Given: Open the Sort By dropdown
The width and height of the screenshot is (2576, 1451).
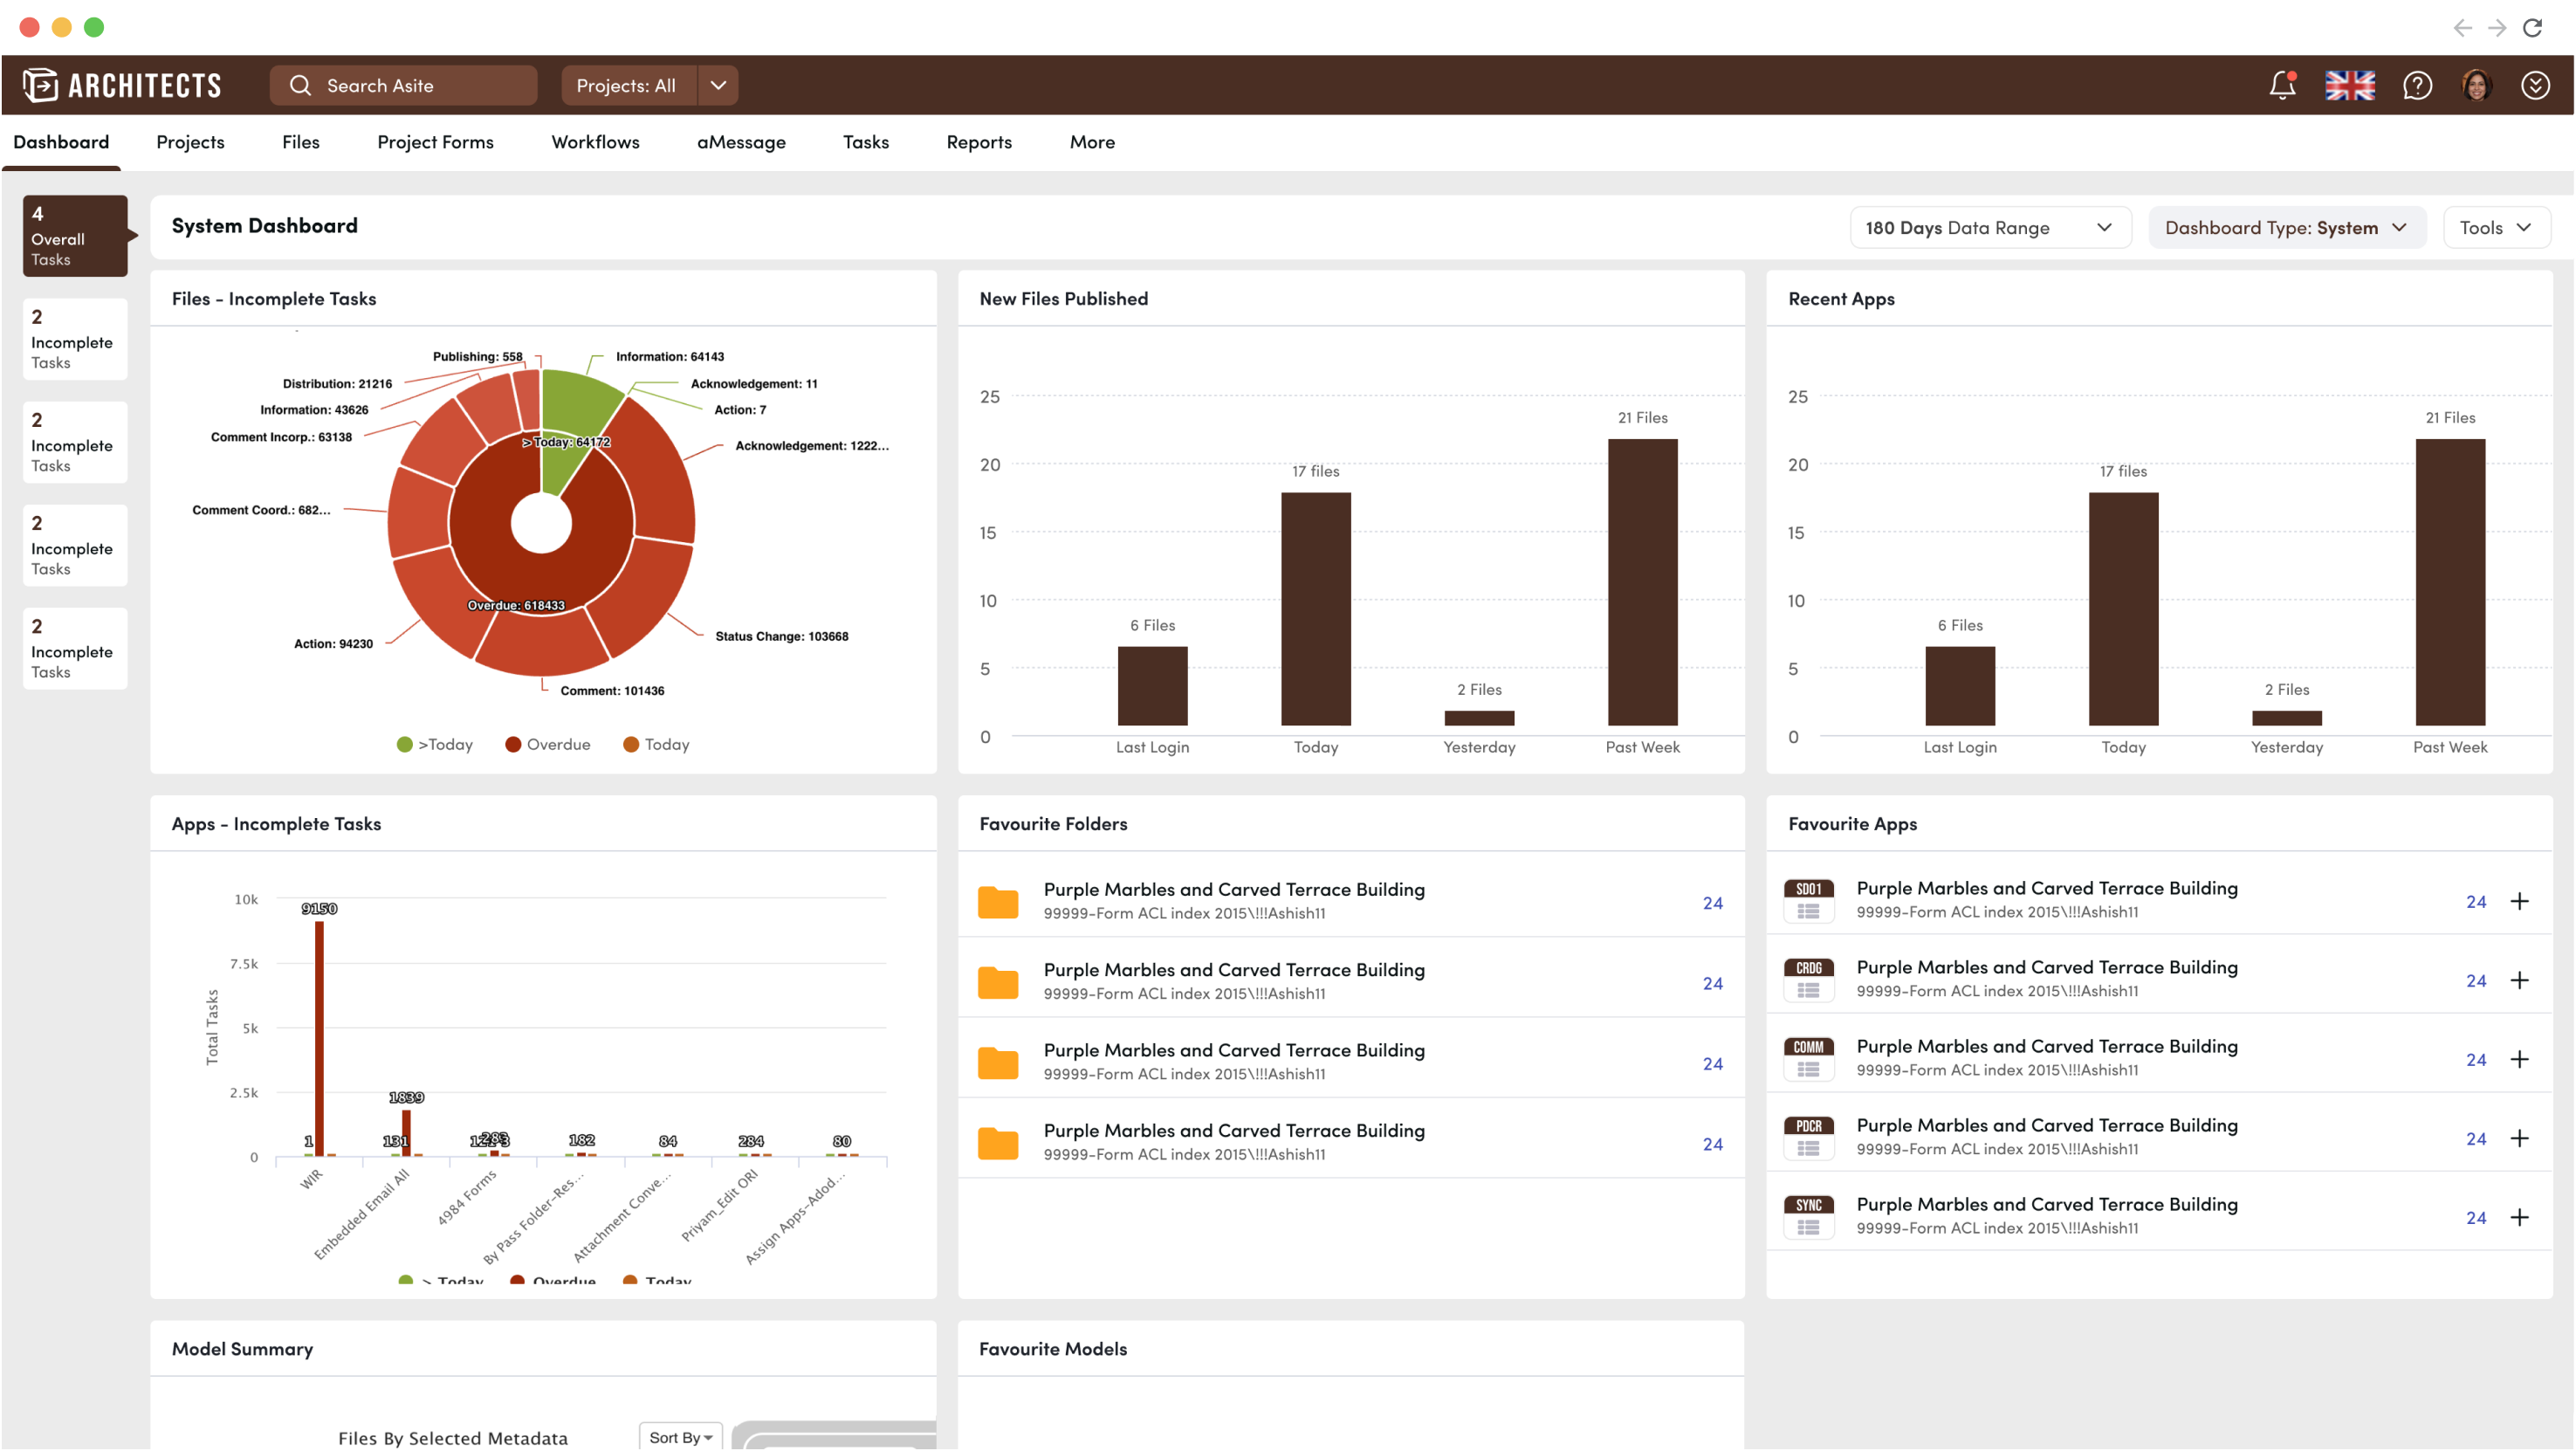Looking at the screenshot, I should 680,1437.
